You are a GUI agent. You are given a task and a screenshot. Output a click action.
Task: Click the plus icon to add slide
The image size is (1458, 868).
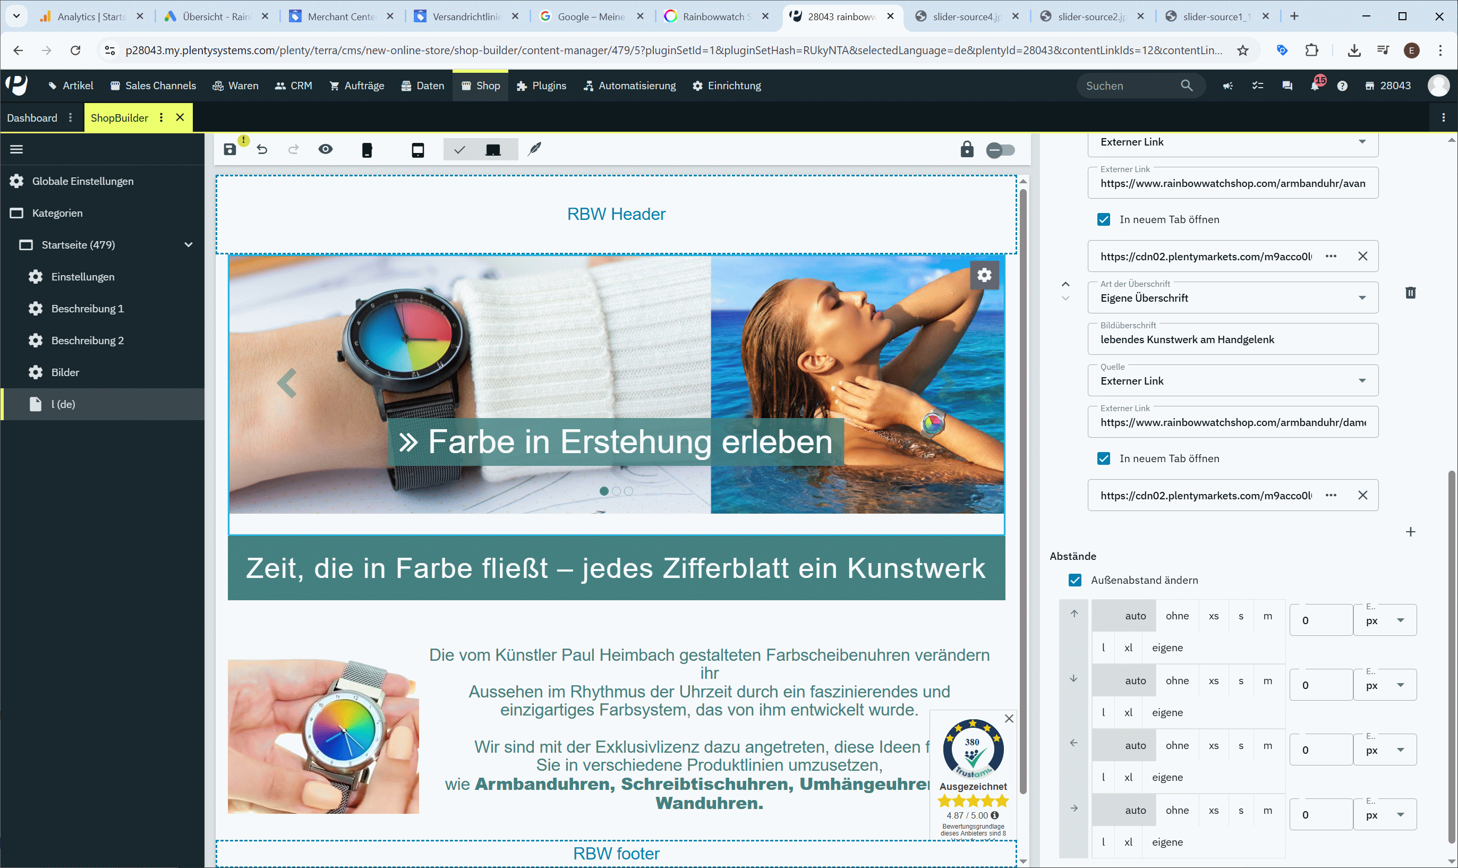[1410, 532]
